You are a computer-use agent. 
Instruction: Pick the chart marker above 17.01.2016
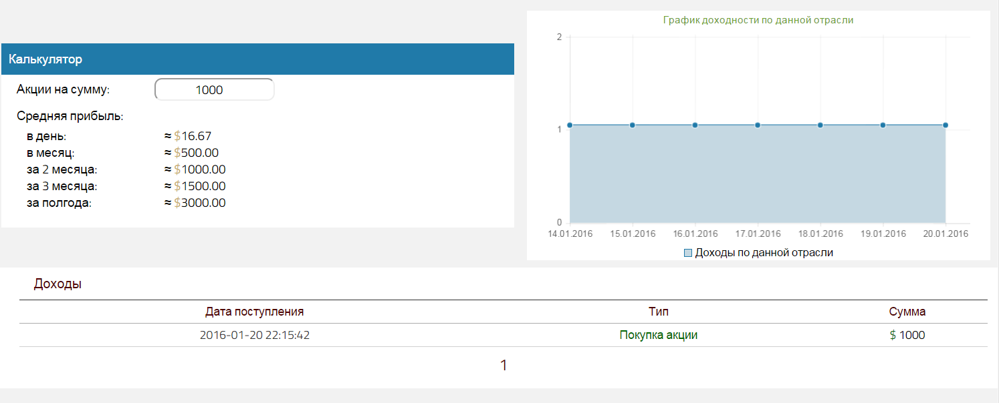758,125
